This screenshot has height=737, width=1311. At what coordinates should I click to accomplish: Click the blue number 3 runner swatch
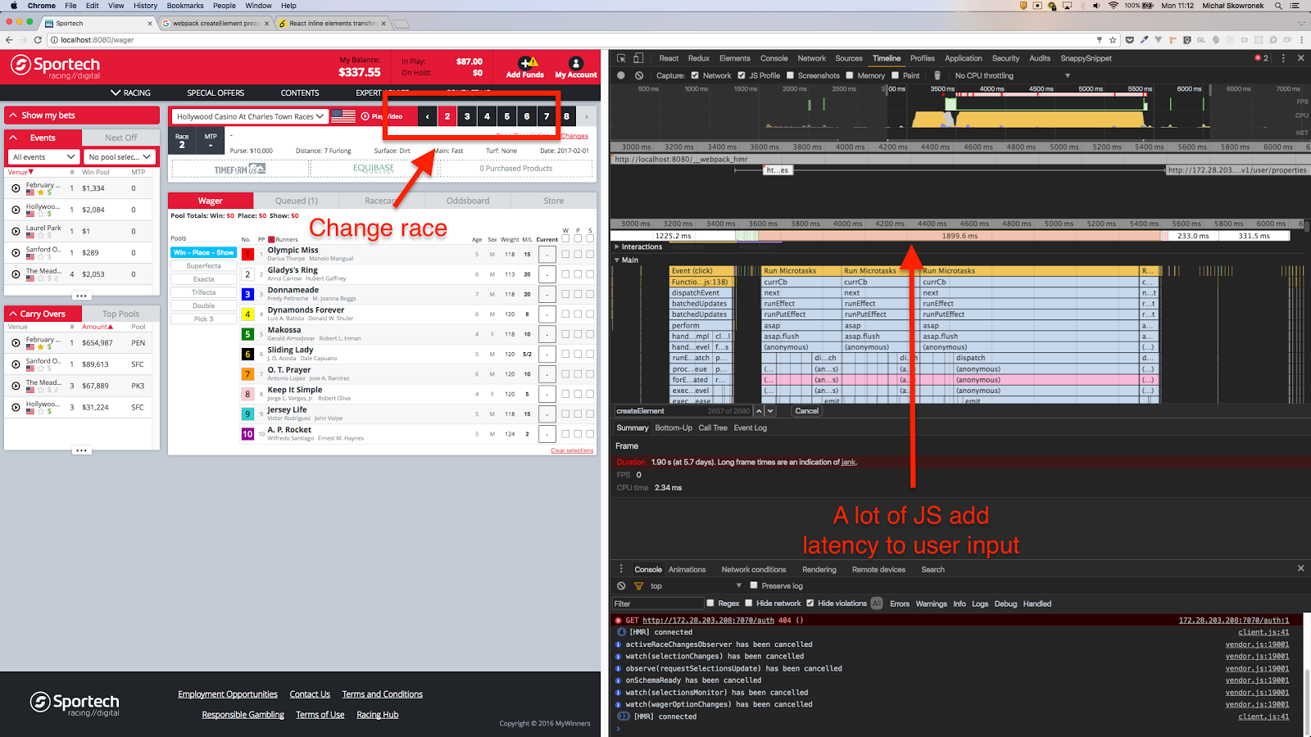[x=247, y=294]
